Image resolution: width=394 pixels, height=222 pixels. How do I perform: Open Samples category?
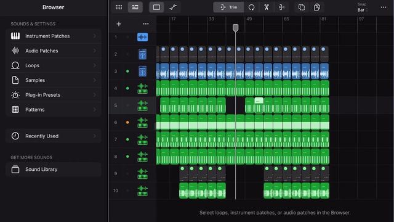tap(54, 80)
